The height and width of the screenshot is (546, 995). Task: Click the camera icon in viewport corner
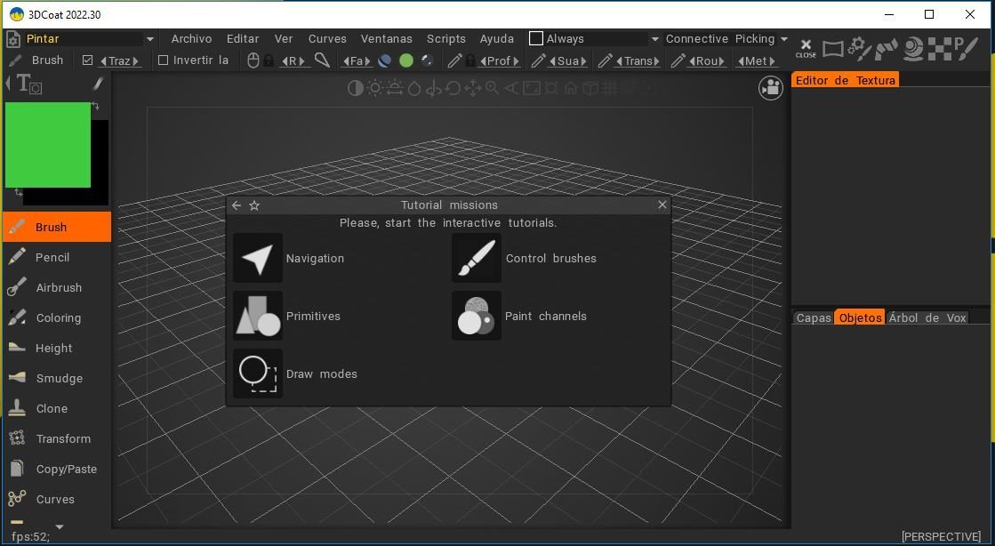[770, 88]
